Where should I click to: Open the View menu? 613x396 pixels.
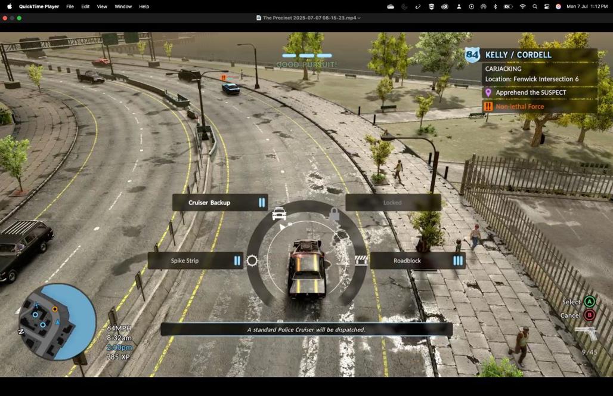102,6
